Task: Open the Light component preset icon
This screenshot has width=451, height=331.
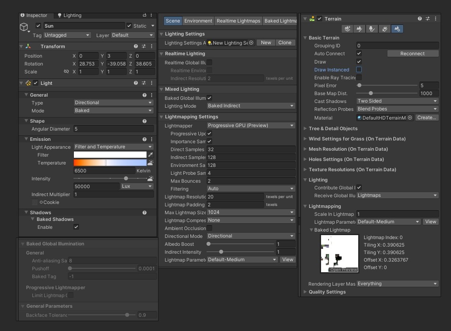Action: click(143, 83)
